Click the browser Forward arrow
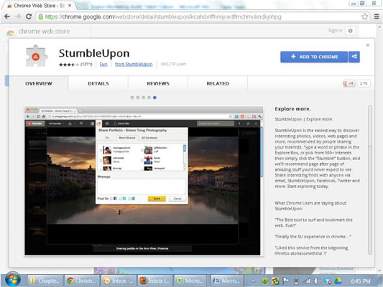 [x=18, y=17]
